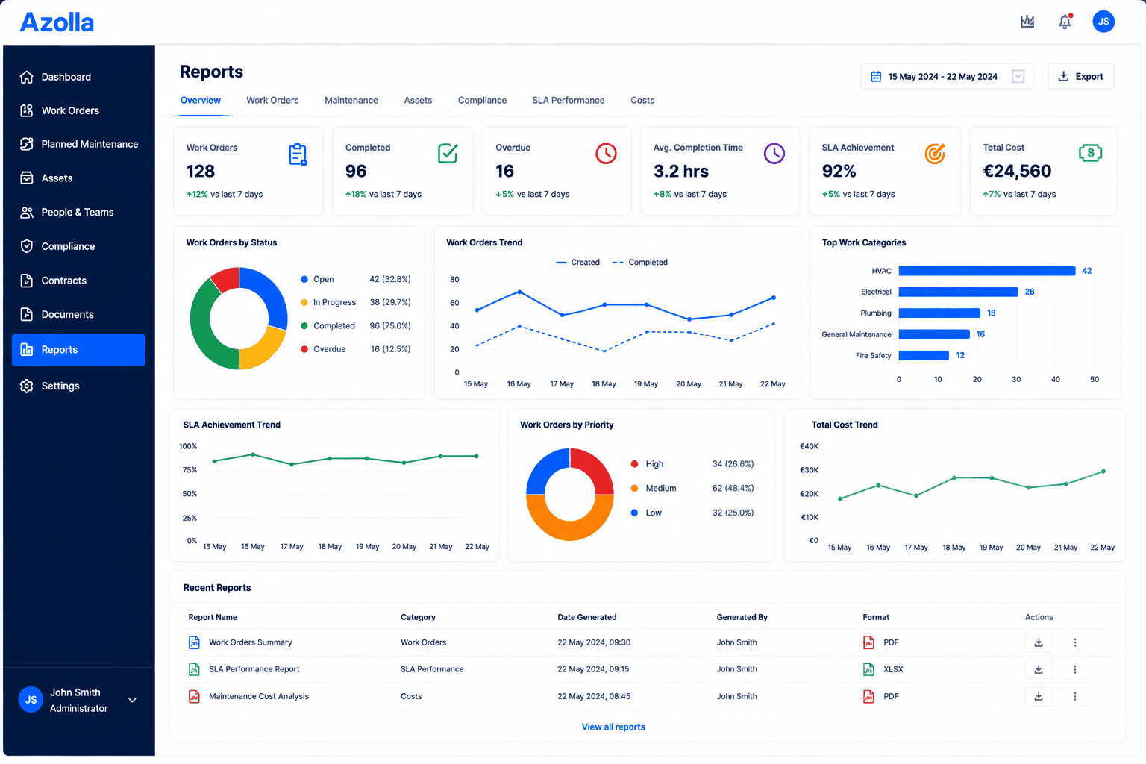This screenshot has width=1146, height=764.
Task: Click the People & Teams sidebar icon
Action: 27,213
